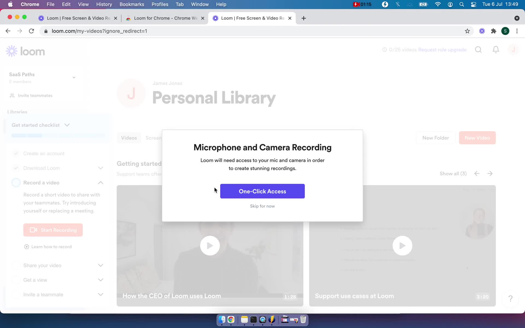Expand the Get started checklist section
Viewport: 525px width, 328px height.
tap(67, 125)
